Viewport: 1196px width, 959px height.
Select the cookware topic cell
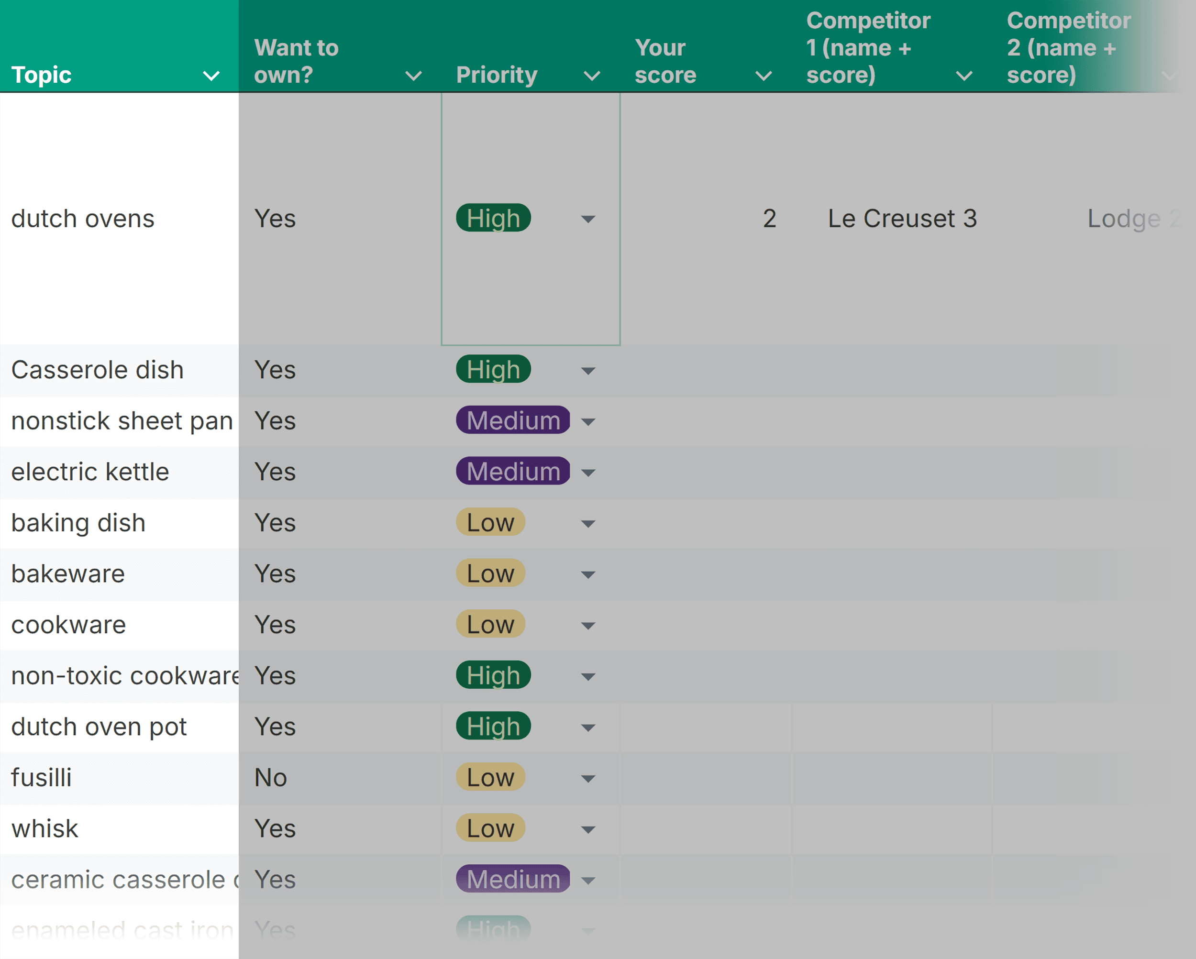(x=119, y=626)
